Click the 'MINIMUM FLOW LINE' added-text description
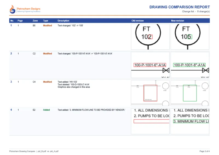The image size is (219, 155). pyautogui.click(x=91, y=110)
